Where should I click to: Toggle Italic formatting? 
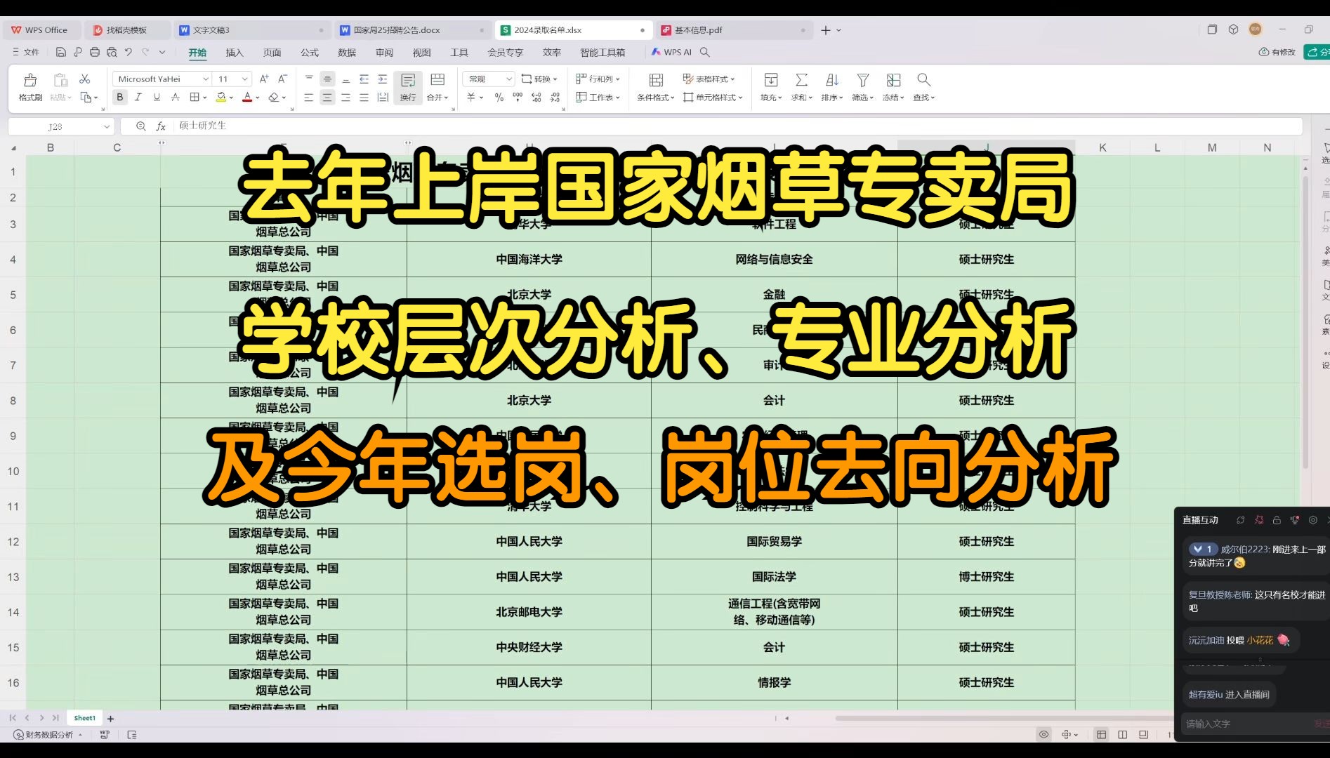click(138, 98)
